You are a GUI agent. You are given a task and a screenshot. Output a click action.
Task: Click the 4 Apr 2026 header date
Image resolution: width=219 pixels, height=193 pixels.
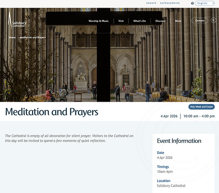tap(169, 116)
